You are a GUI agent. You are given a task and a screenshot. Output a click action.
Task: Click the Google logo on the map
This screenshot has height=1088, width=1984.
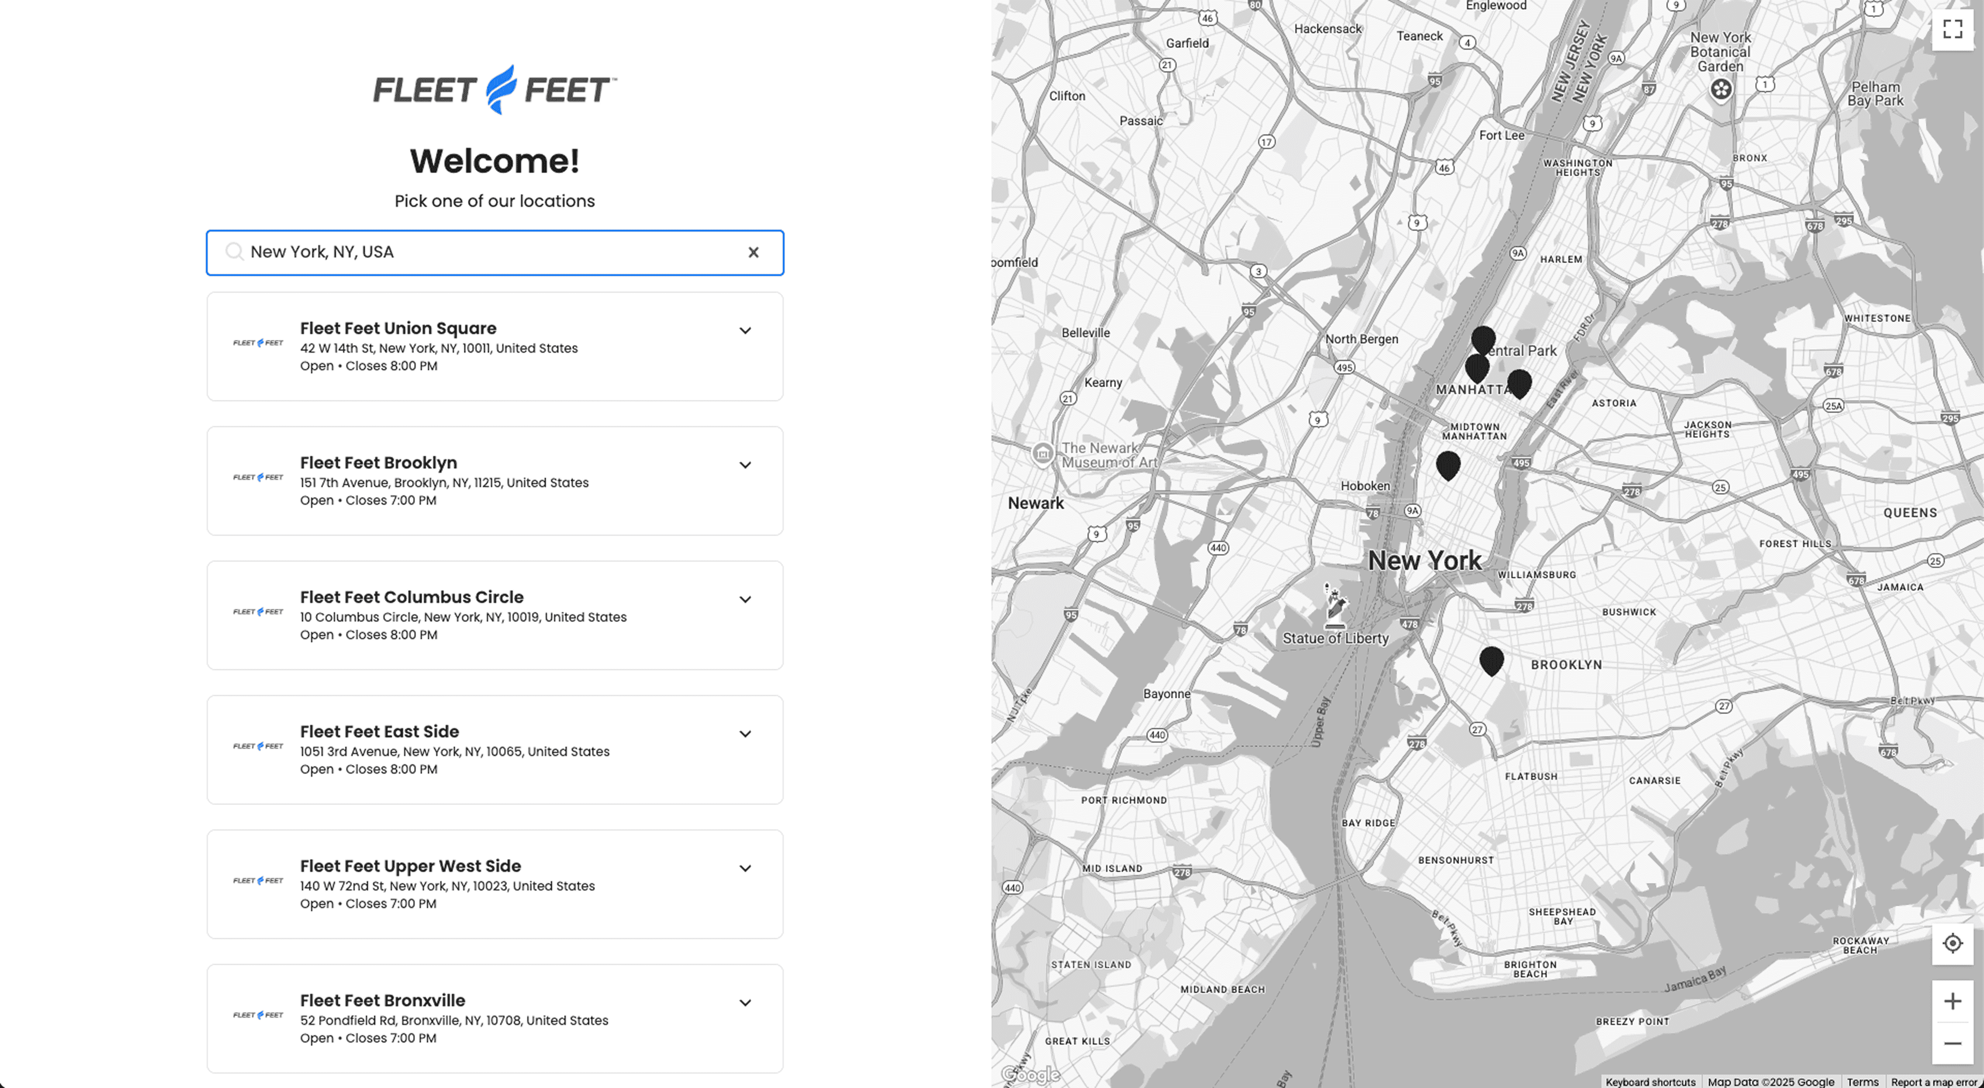tap(1030, 1074)
